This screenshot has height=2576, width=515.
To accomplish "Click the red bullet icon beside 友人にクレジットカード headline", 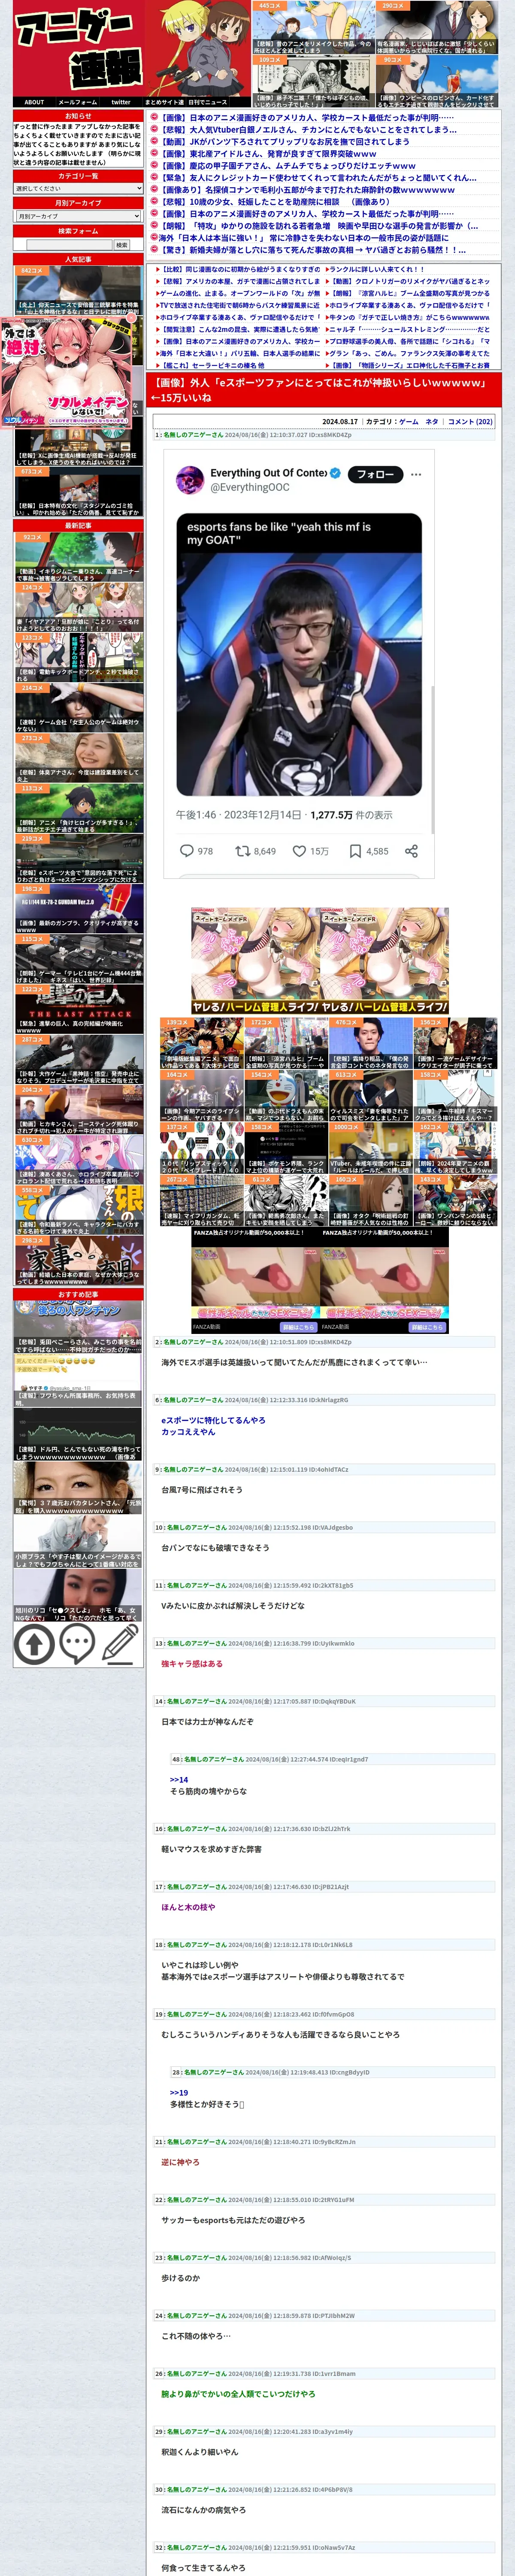I will 154,177.
